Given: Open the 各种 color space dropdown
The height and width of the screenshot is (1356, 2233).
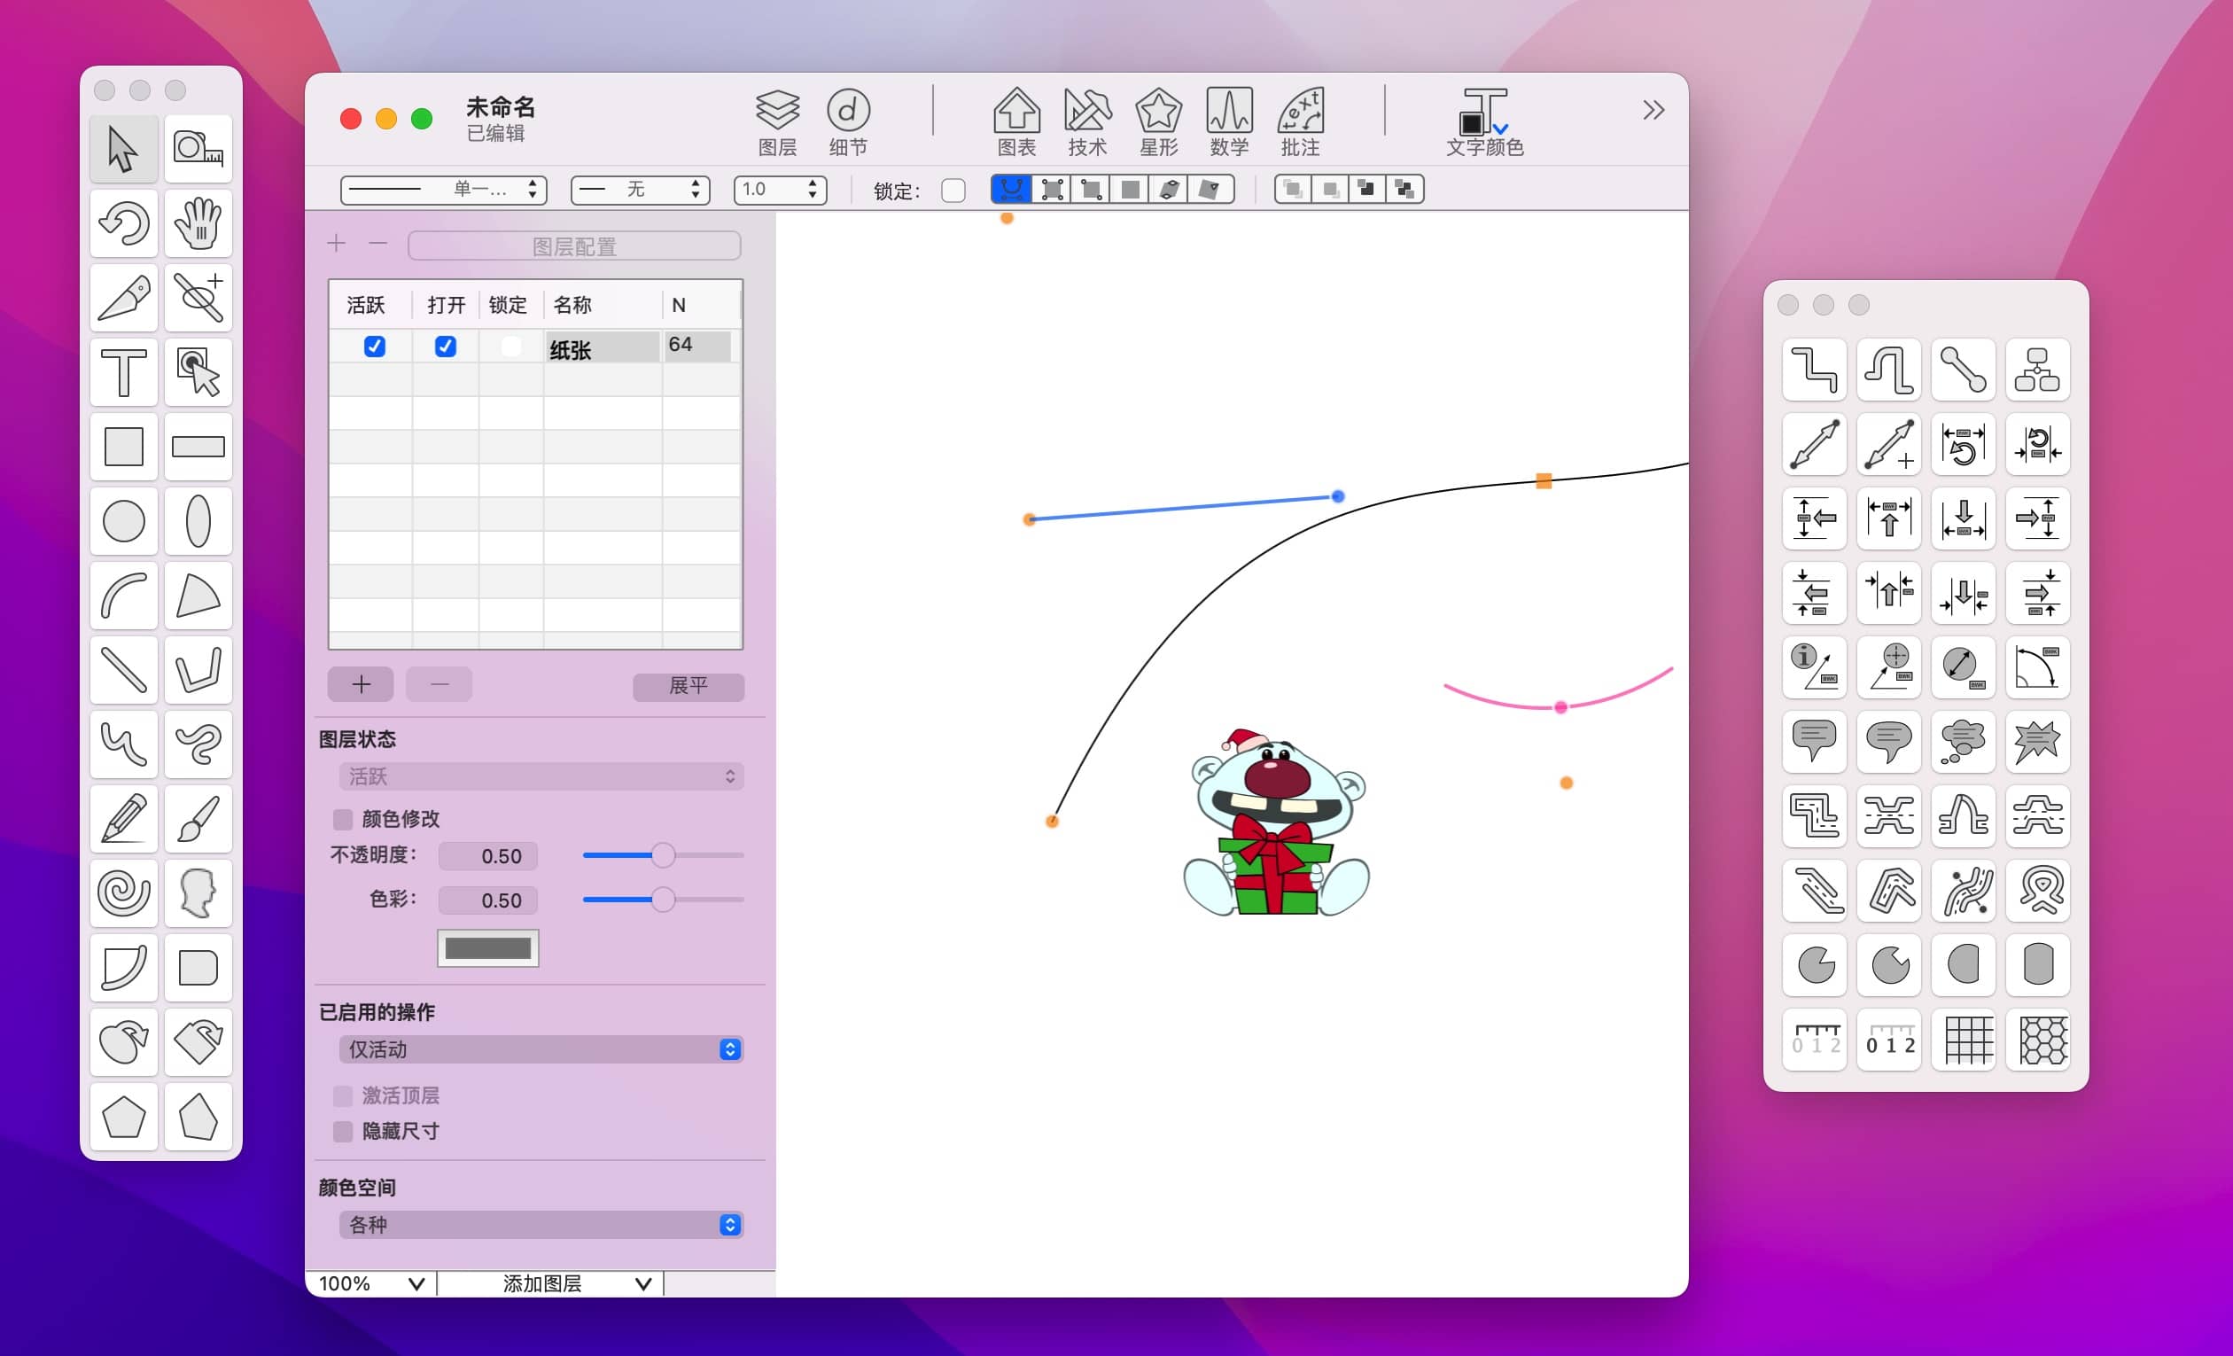Looking at the screenshot, I should point(542,1226).
